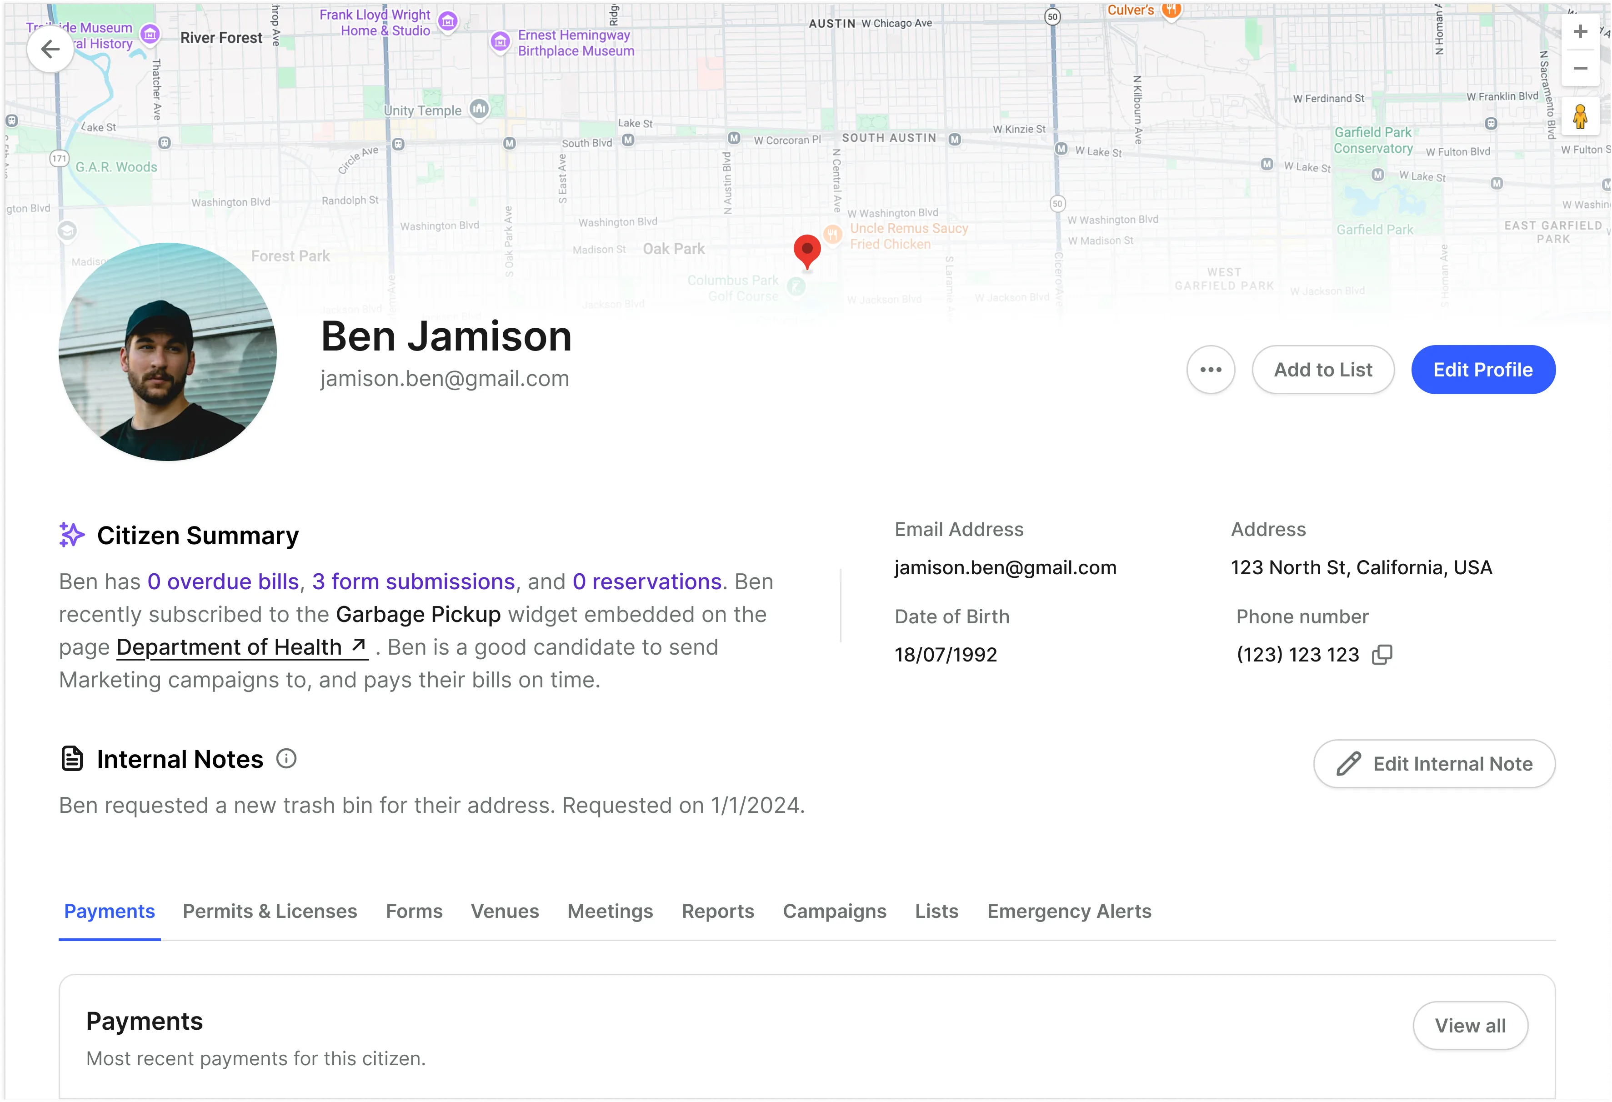
Task: Open the Venues tab
Action: pyautogui.click(x=505, y=911)
